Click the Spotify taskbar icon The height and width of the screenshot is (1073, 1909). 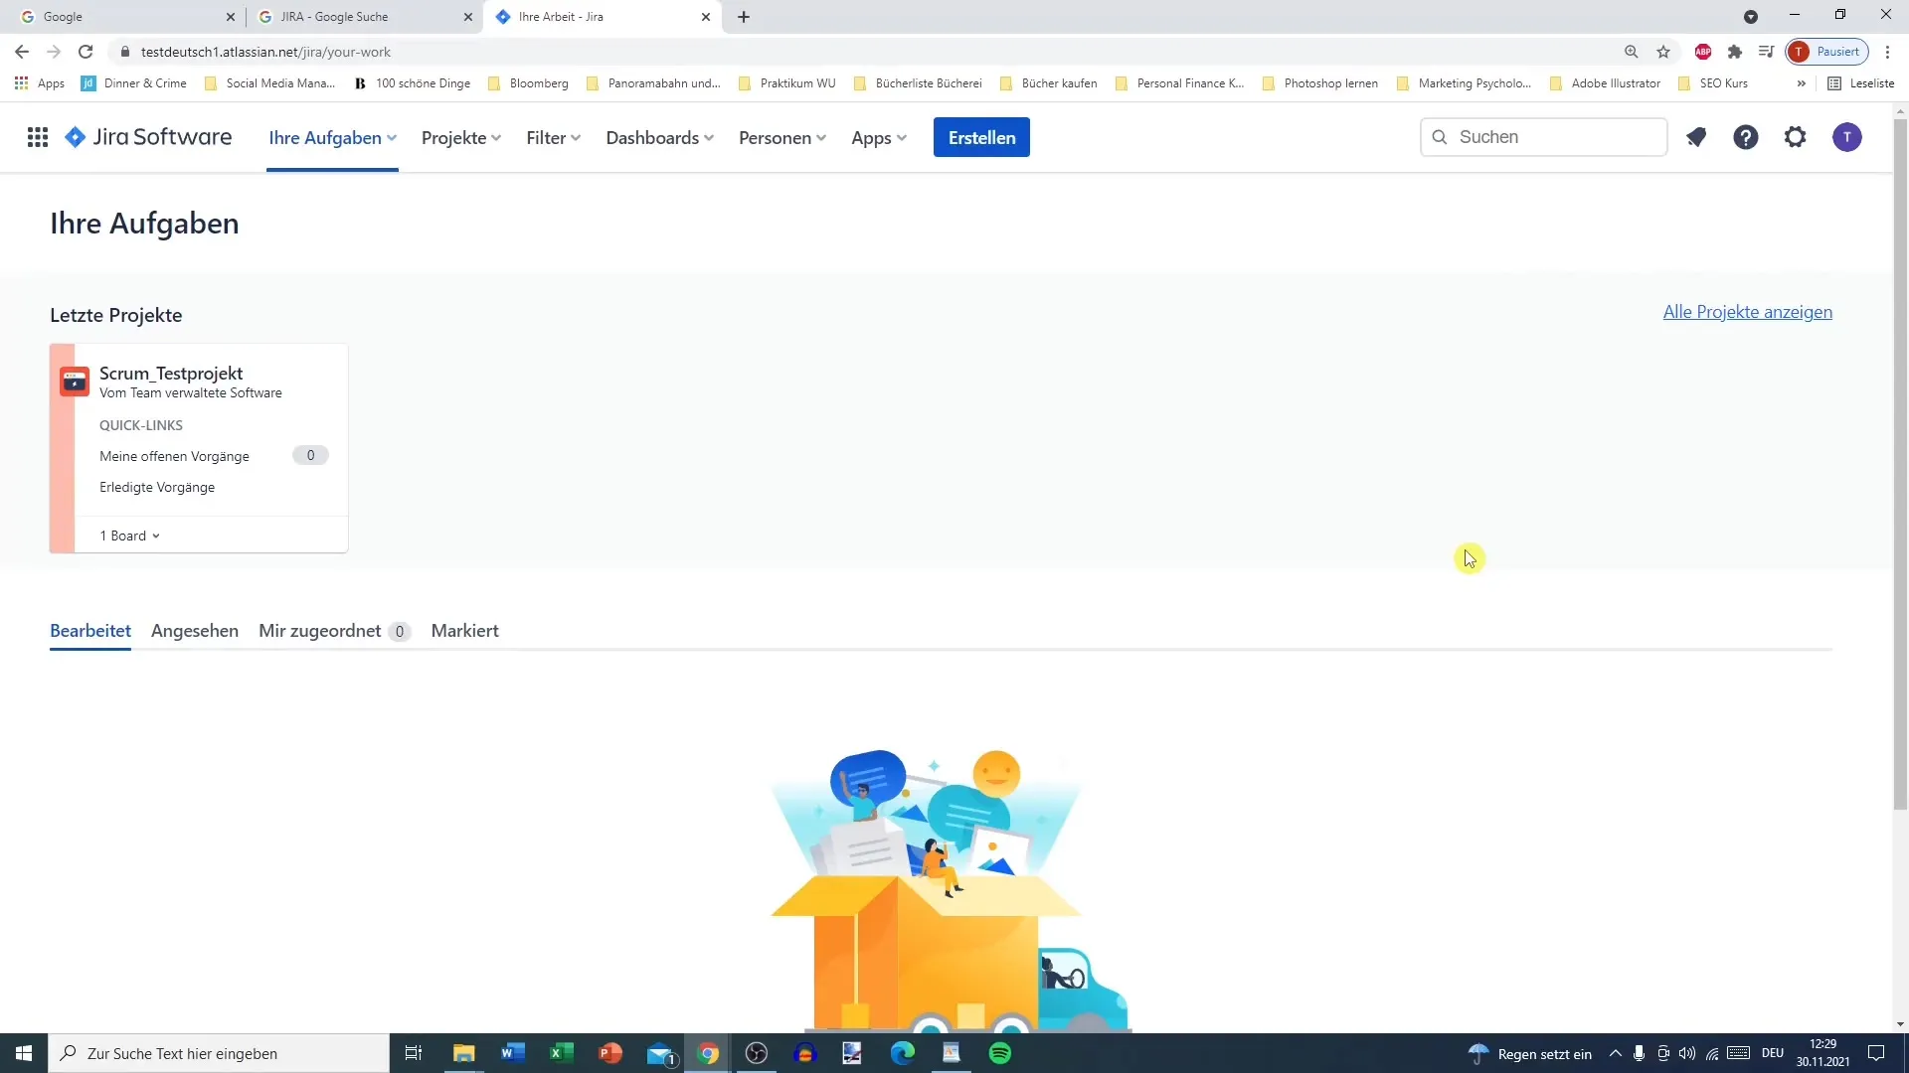pos(999,1052)
